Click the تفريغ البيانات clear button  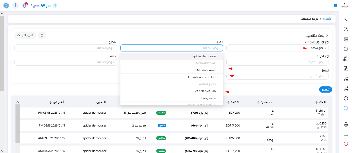click(25, 35)
